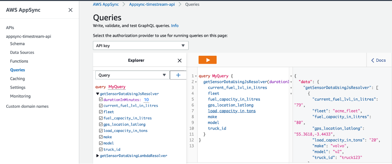Image resolution: width=392 pixels, height=164 pixels.
Task: Edit the MyQuery name field
Action: point(117,87)
